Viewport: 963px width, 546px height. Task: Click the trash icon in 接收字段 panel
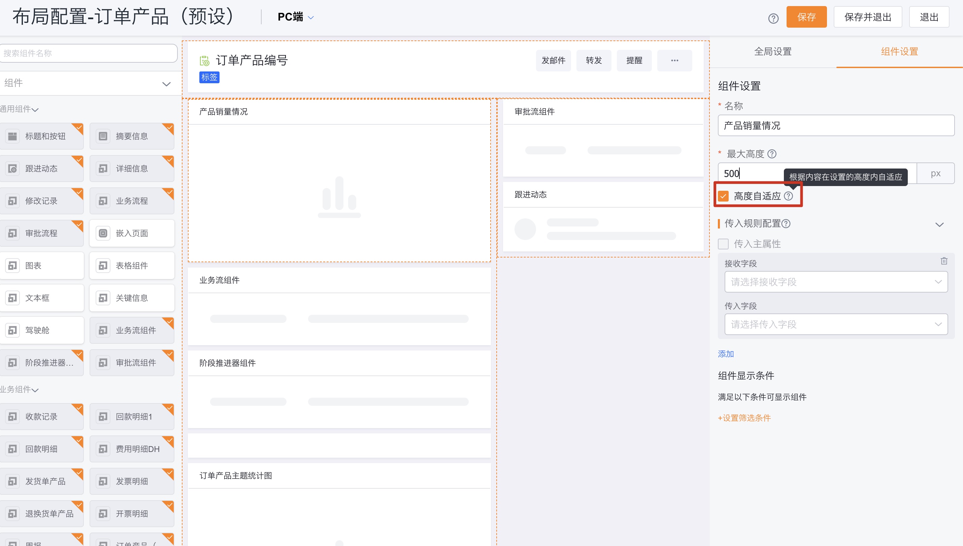[943, 261]
